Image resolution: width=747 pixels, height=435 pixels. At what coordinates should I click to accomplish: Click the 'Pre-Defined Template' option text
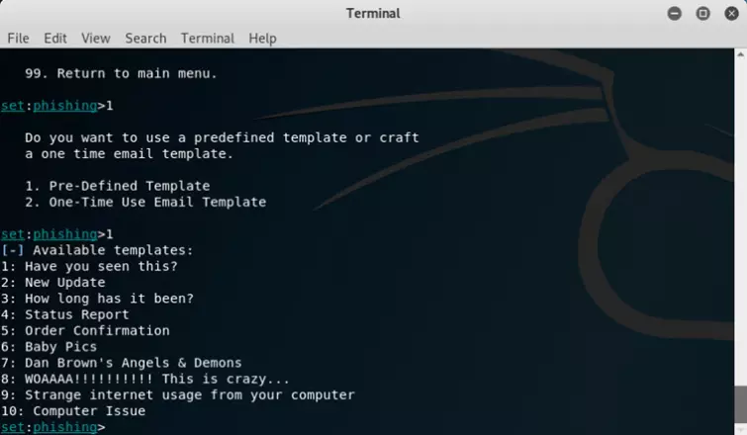pos(129,186)
